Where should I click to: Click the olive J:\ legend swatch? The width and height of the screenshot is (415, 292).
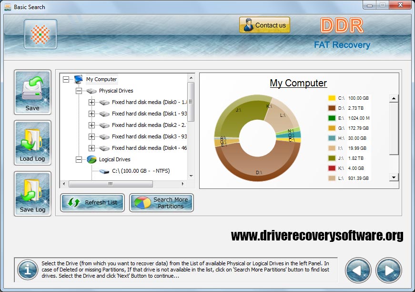click(332, 158)
